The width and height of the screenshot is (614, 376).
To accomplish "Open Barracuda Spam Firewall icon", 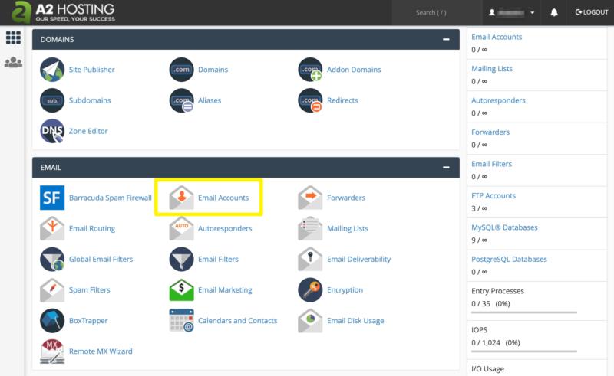I will pyautogui.click(x=52, y=198).
